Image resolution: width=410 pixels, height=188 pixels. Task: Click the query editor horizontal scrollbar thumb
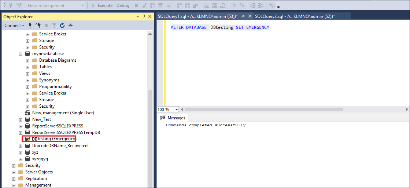pos(263,110)
